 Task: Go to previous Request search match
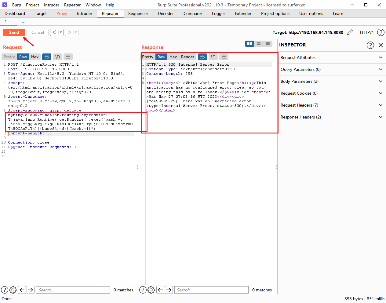(22, 290)
